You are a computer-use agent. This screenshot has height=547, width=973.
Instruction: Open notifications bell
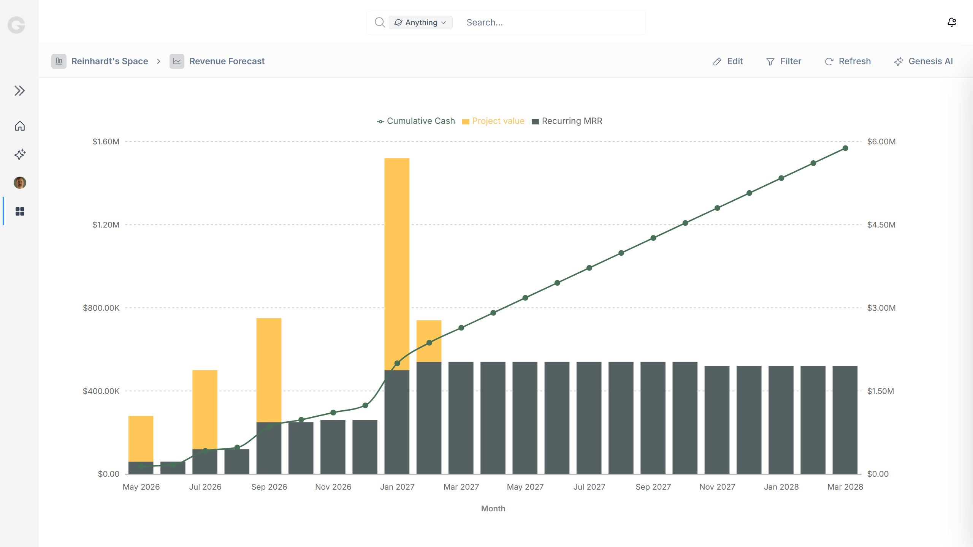click(x=952, y=22)
